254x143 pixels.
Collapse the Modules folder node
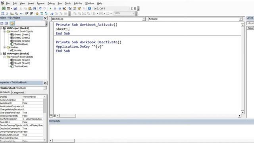[4, 47]
